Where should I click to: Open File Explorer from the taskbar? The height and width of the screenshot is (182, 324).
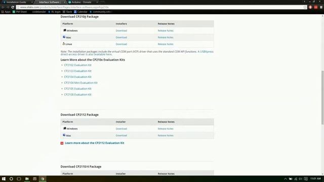(27, 178)
